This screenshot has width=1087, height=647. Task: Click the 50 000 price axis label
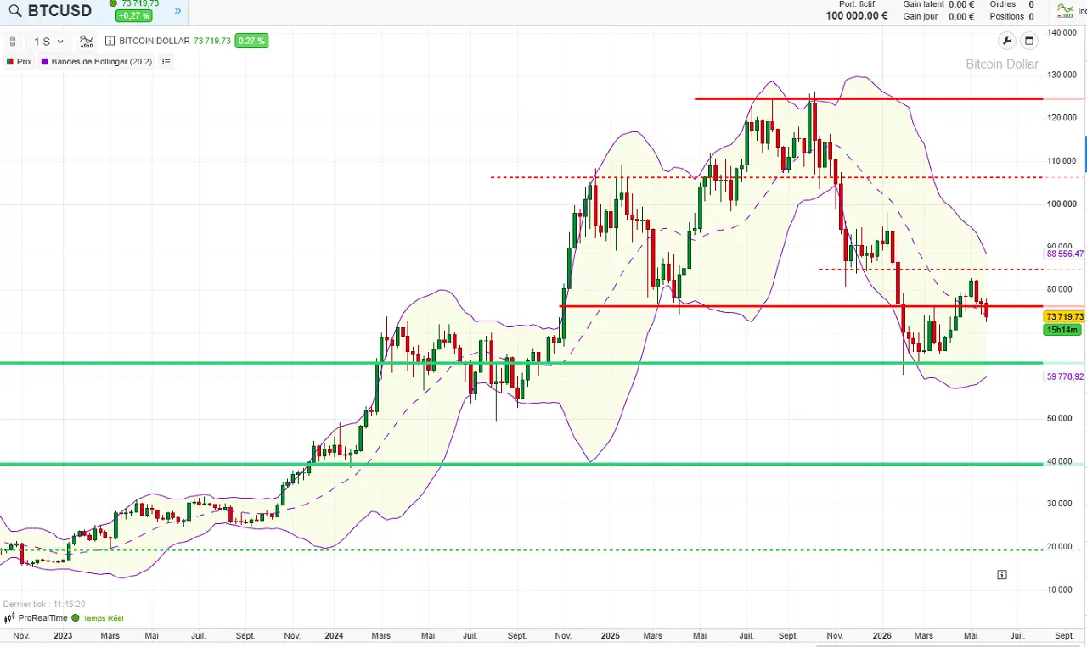[x=1062, y=418]
